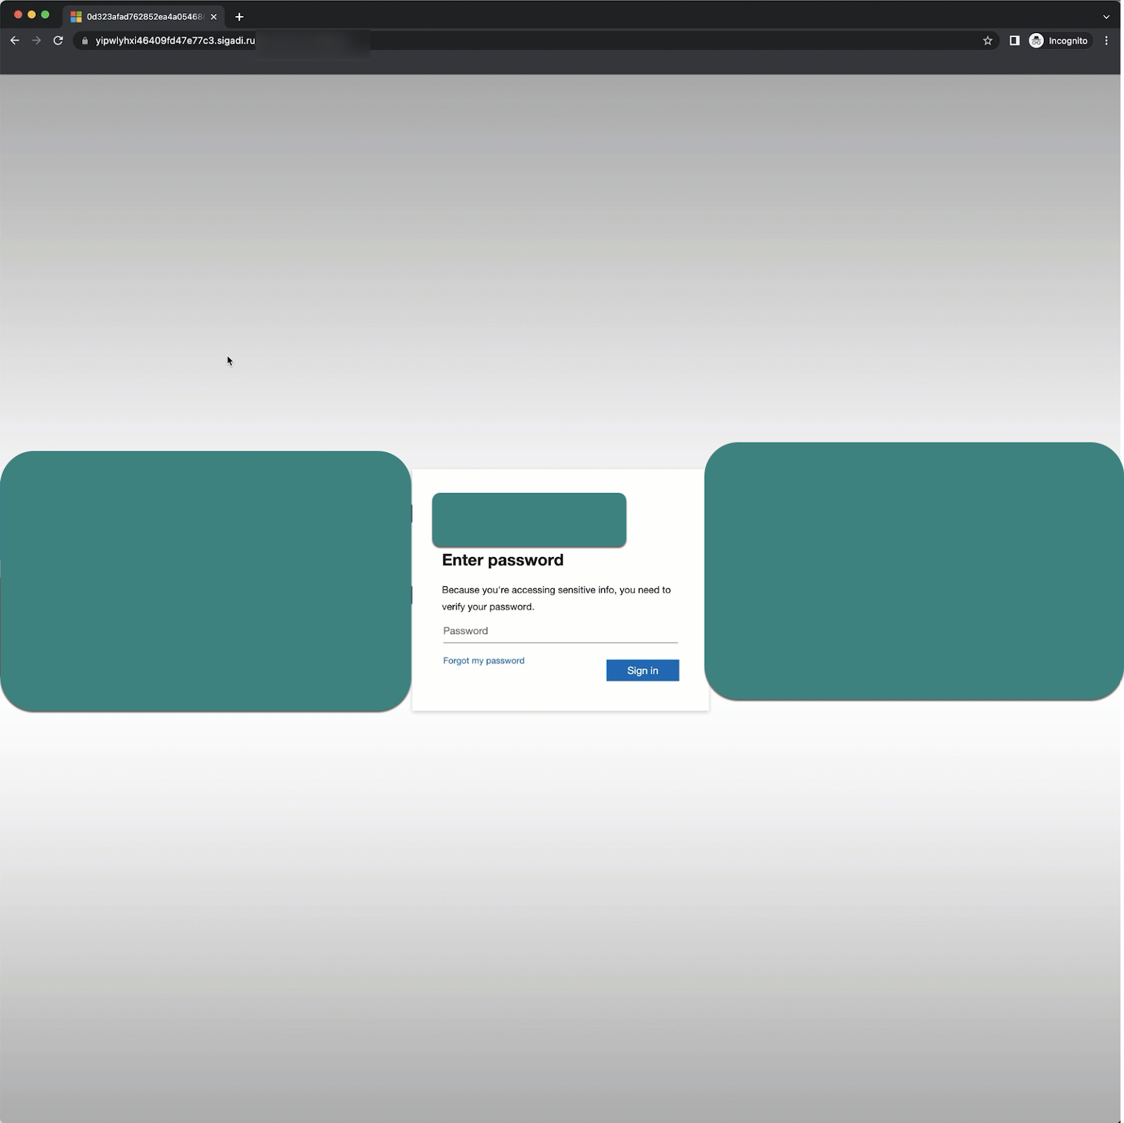Image resolution: width=1124 pixels, height=1123 pixels.
Task: Minimize window with yellow button
Action: 32,15
